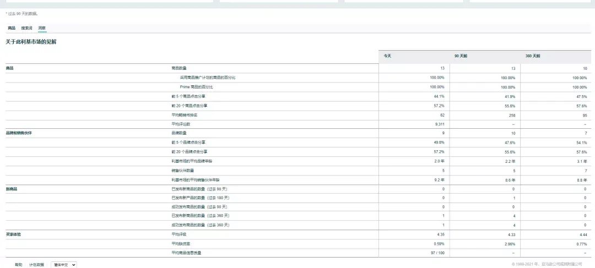This screenshot has height=268, width=595.
Task: Click 成功发布商品的数量 (过去 90 天) label
Action: click(x=199, y=207)
